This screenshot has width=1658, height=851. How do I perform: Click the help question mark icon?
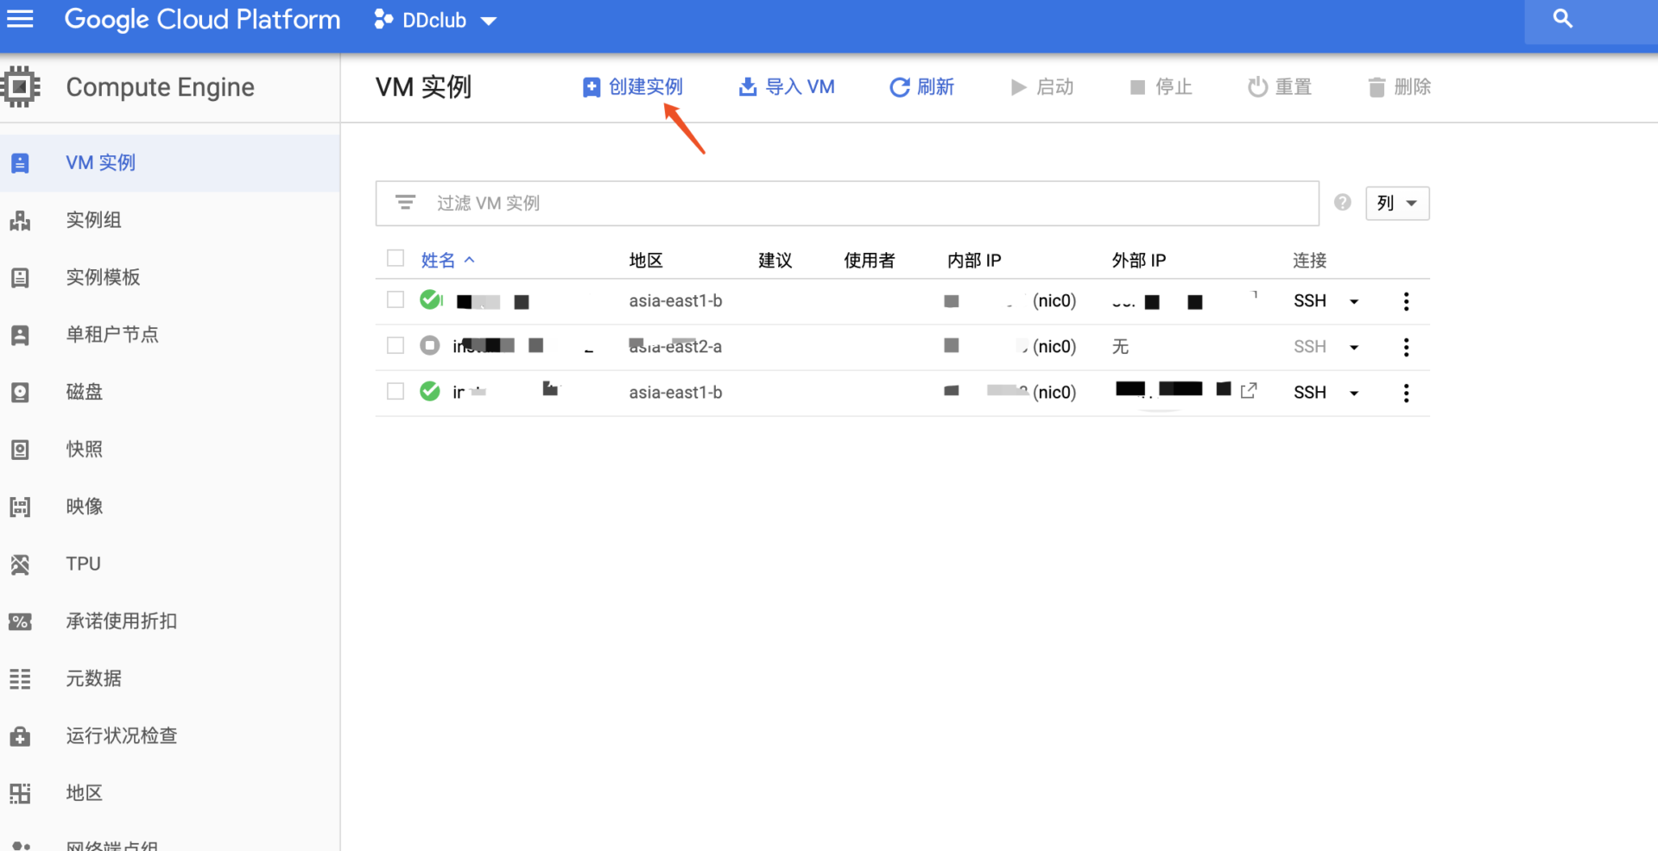(1342, 203)
